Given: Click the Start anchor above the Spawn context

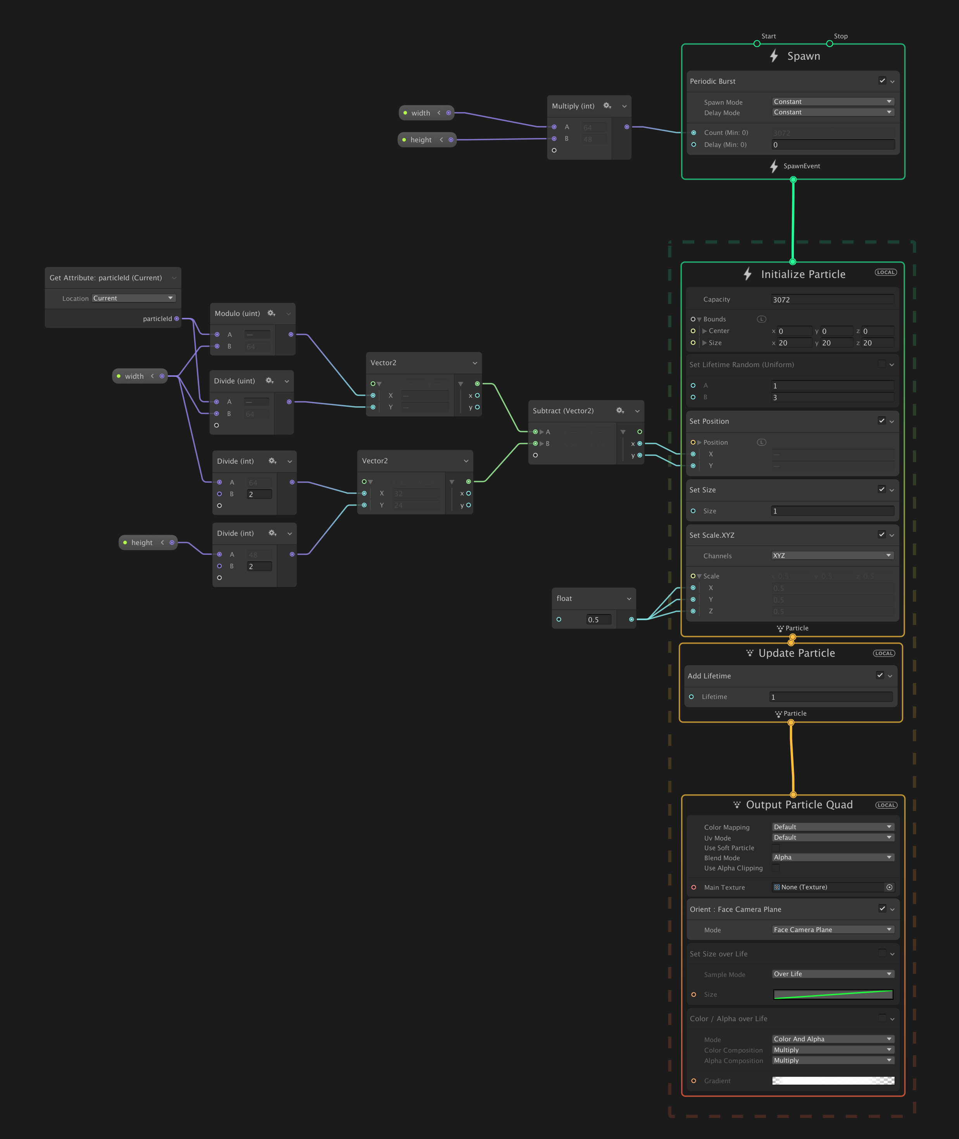Looking at the screenshot, I should tap(757, 43).
